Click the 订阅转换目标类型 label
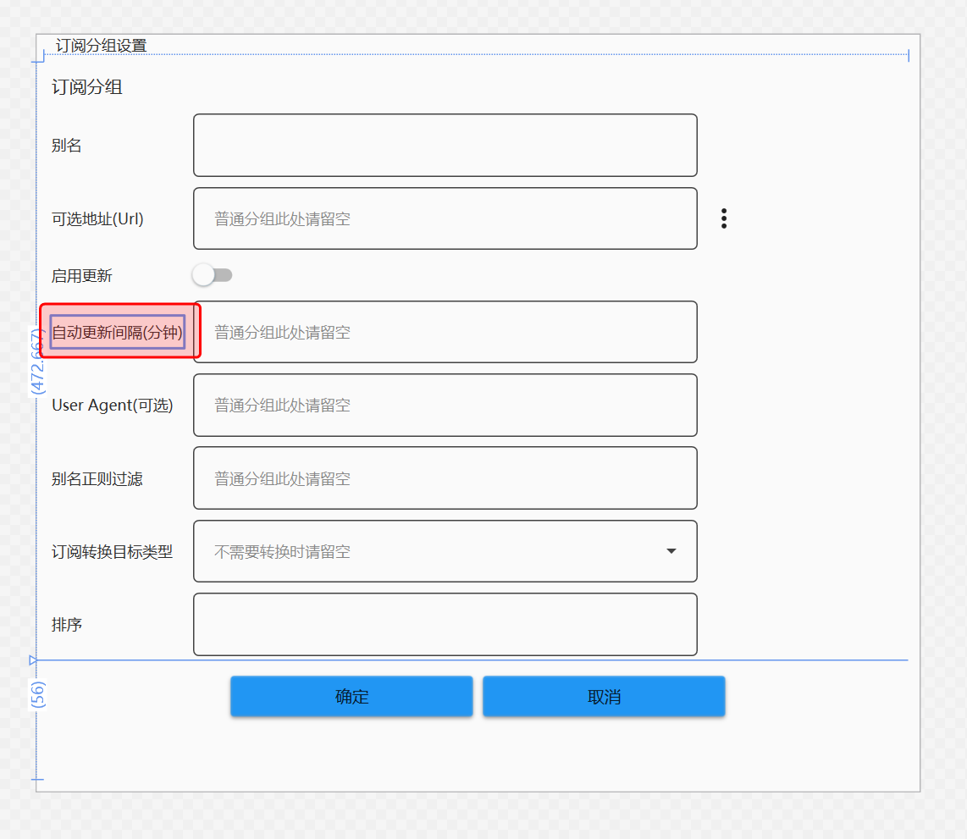The image size is (967, 839). coord(112,552)
